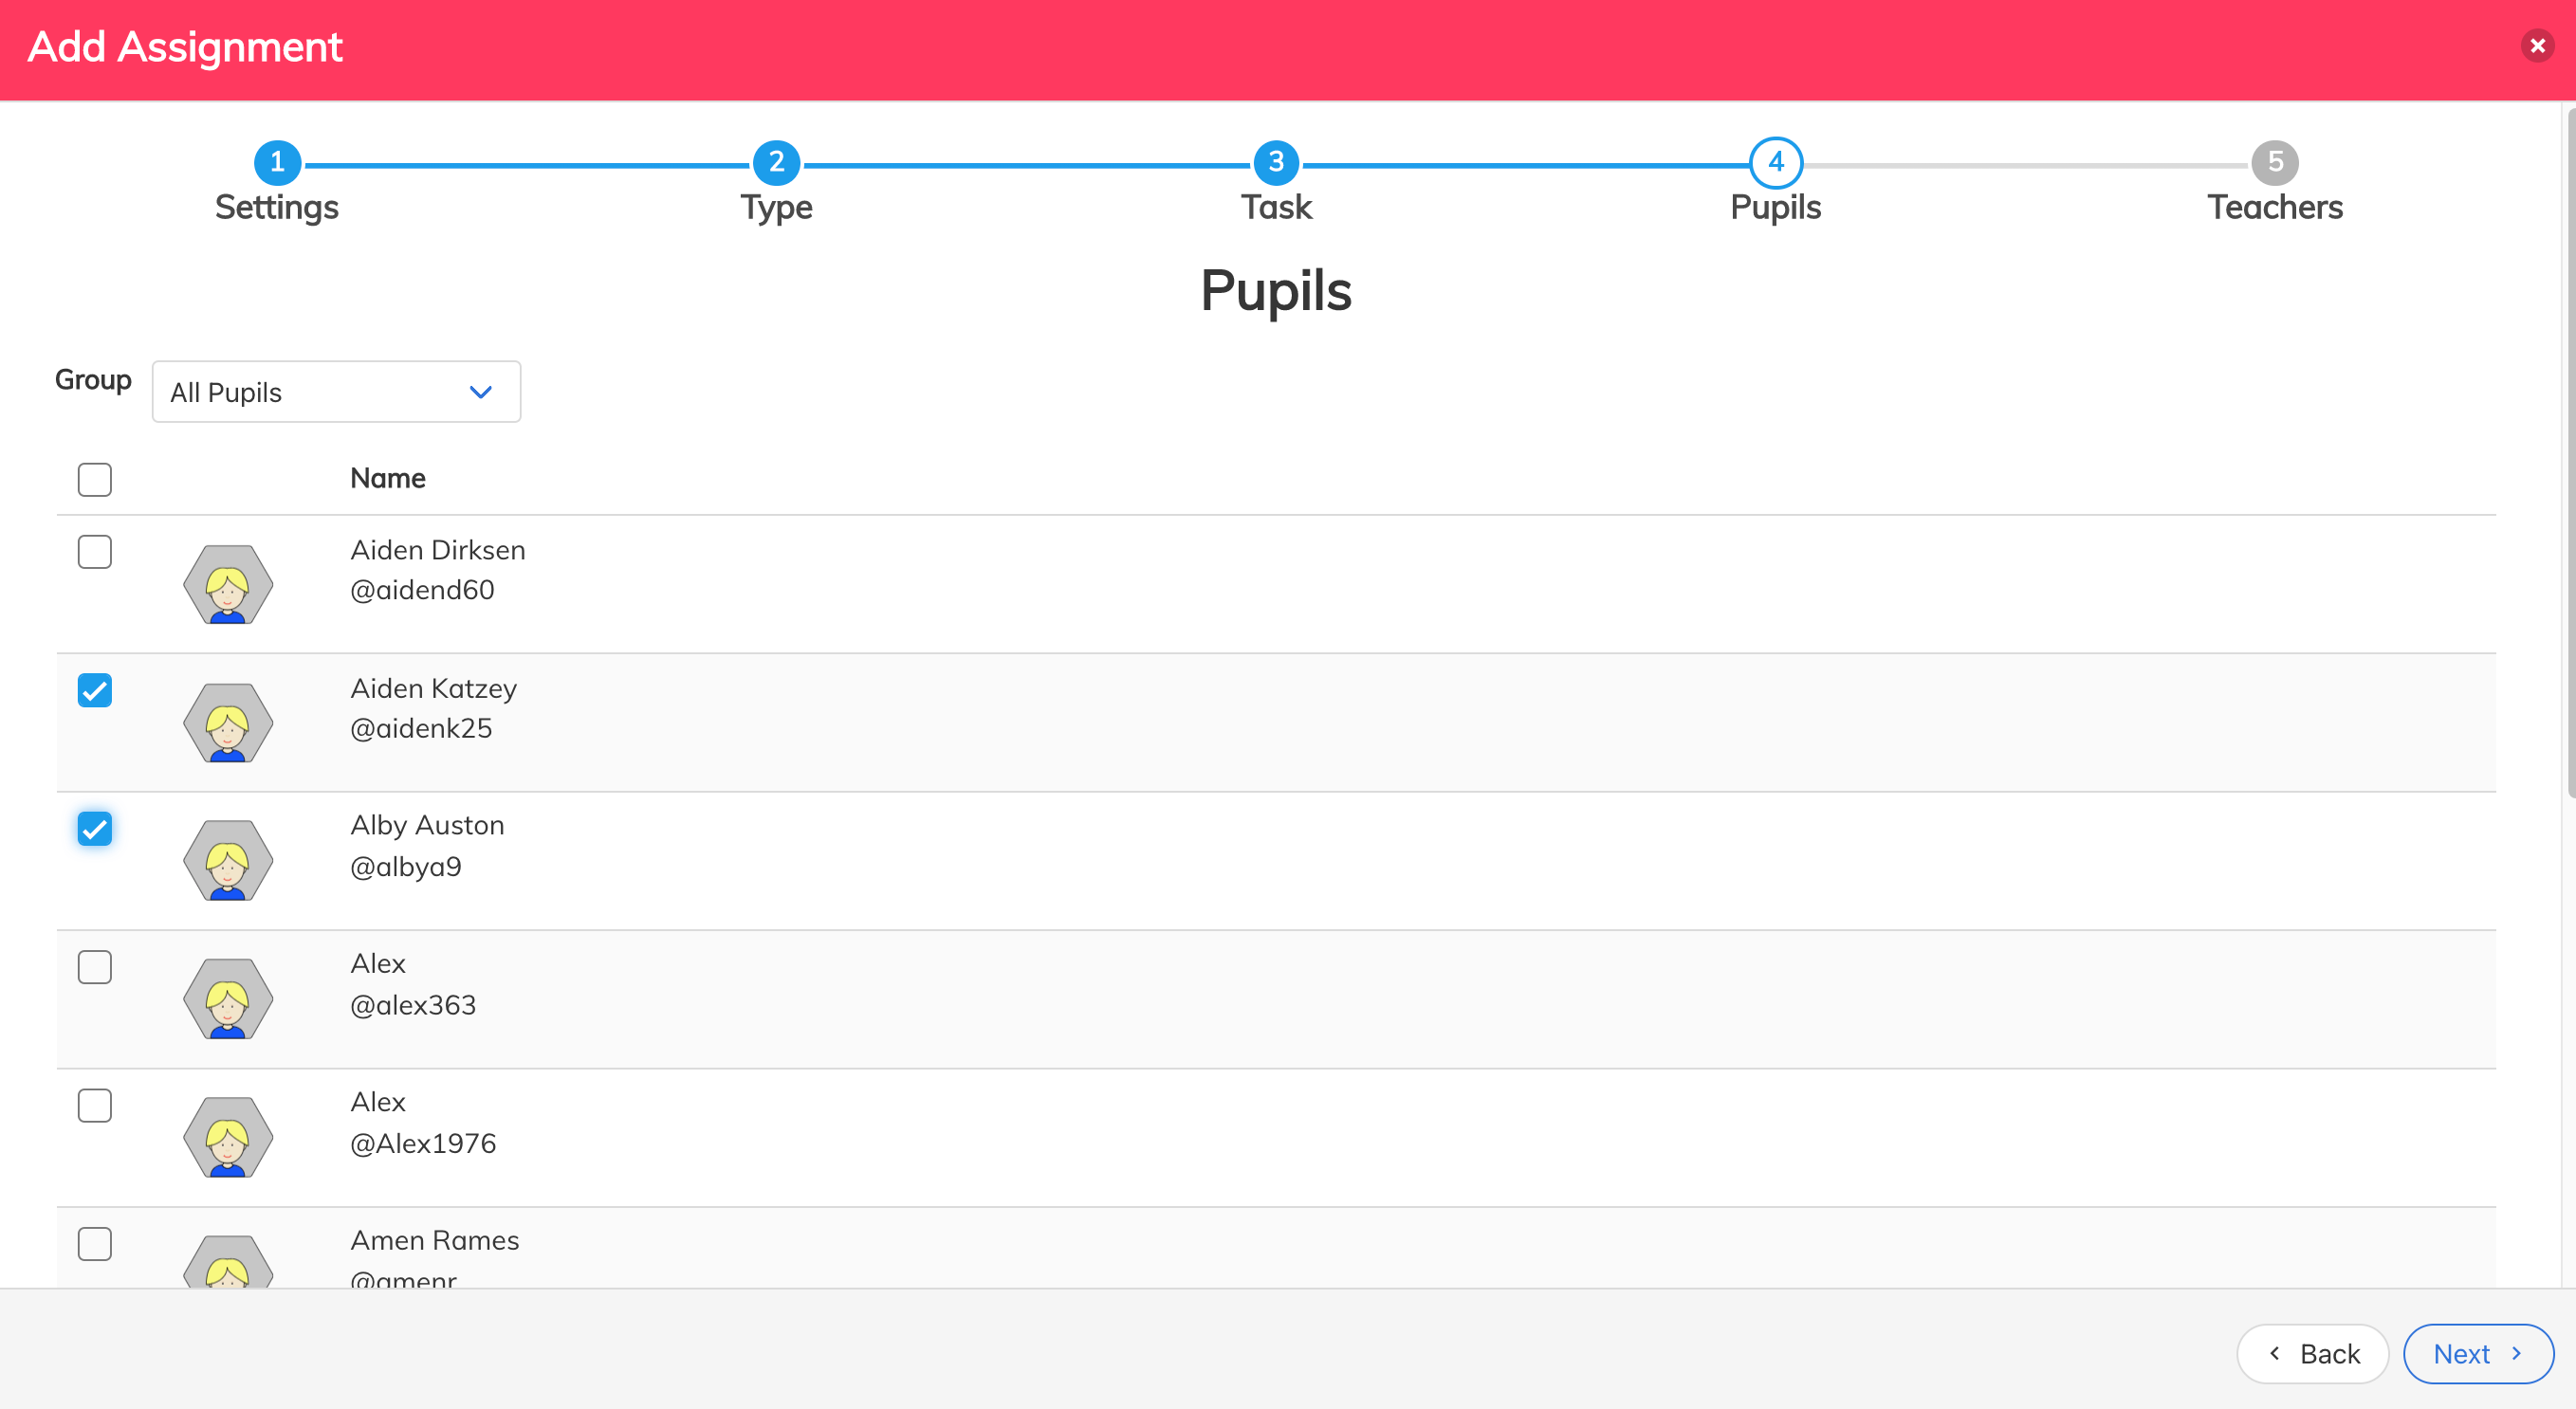Toggle the select-all checkbox beside Name

(x=95, y=480)
